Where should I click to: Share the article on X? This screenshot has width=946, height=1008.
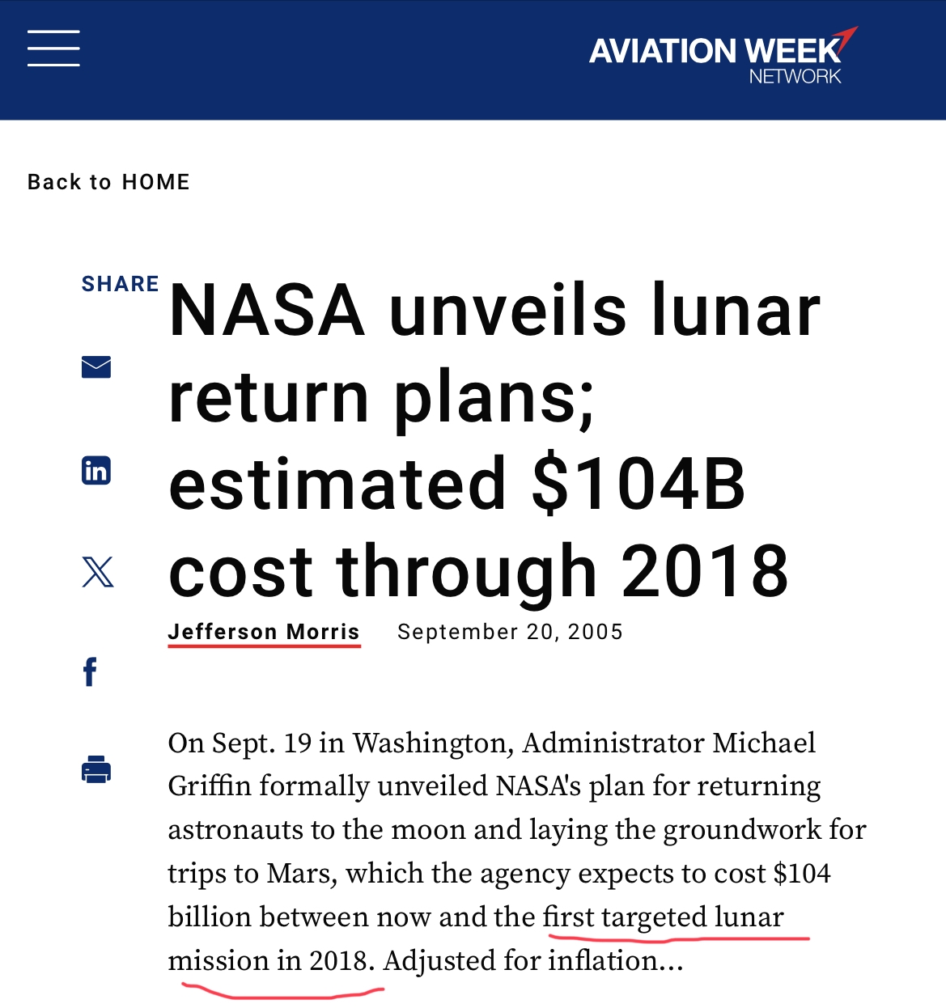click(x=98, y=572)
